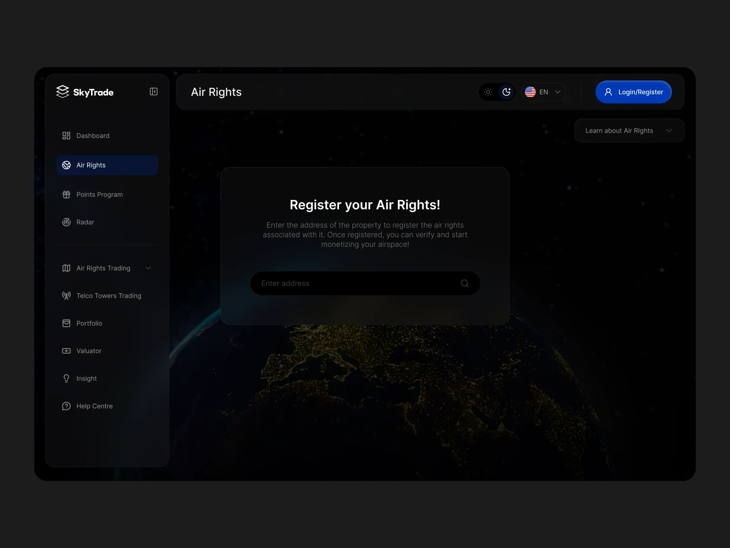The height and width of the screenshot is (548, 730).
Task: Click the Help Centre question icon
Action: pos(66,406)
